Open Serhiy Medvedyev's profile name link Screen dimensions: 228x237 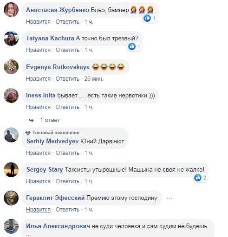click(x=52, y=141)
